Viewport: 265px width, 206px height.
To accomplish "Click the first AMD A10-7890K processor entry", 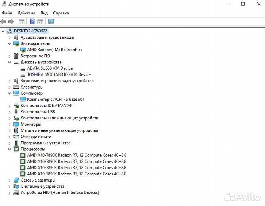I will coord(76,155).
